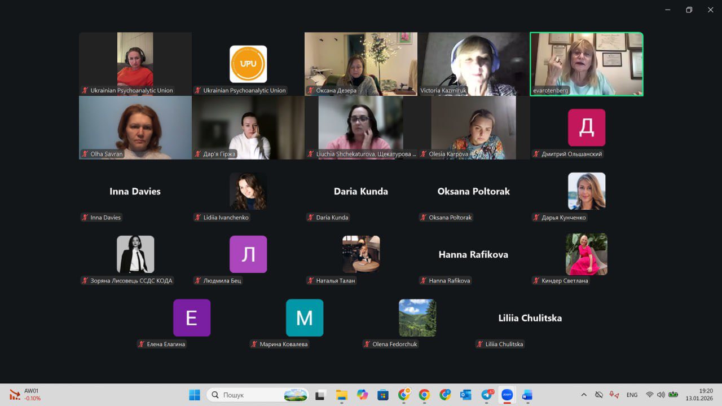The image size is (722, 406).
Task: Open Outlook from the taskbar
Action: point(466,395)
